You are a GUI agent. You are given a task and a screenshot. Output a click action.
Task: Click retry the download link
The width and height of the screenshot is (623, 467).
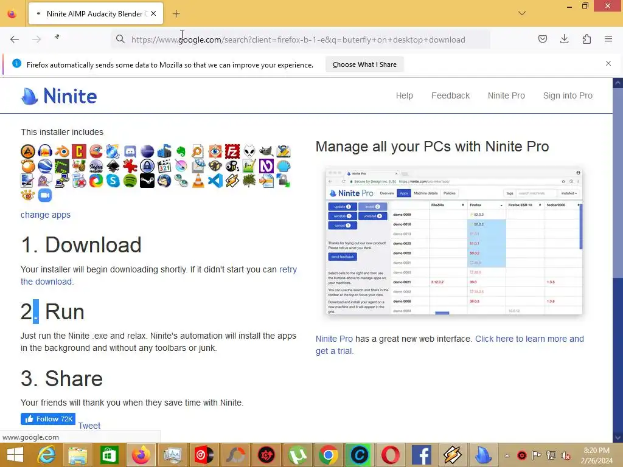[288, 269]
